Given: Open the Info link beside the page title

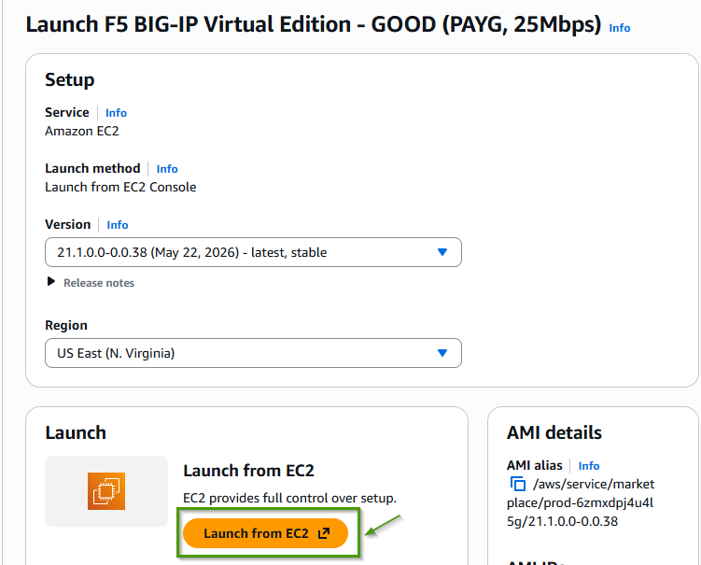Looking at the screenshot, I should [x=619, y=28].
